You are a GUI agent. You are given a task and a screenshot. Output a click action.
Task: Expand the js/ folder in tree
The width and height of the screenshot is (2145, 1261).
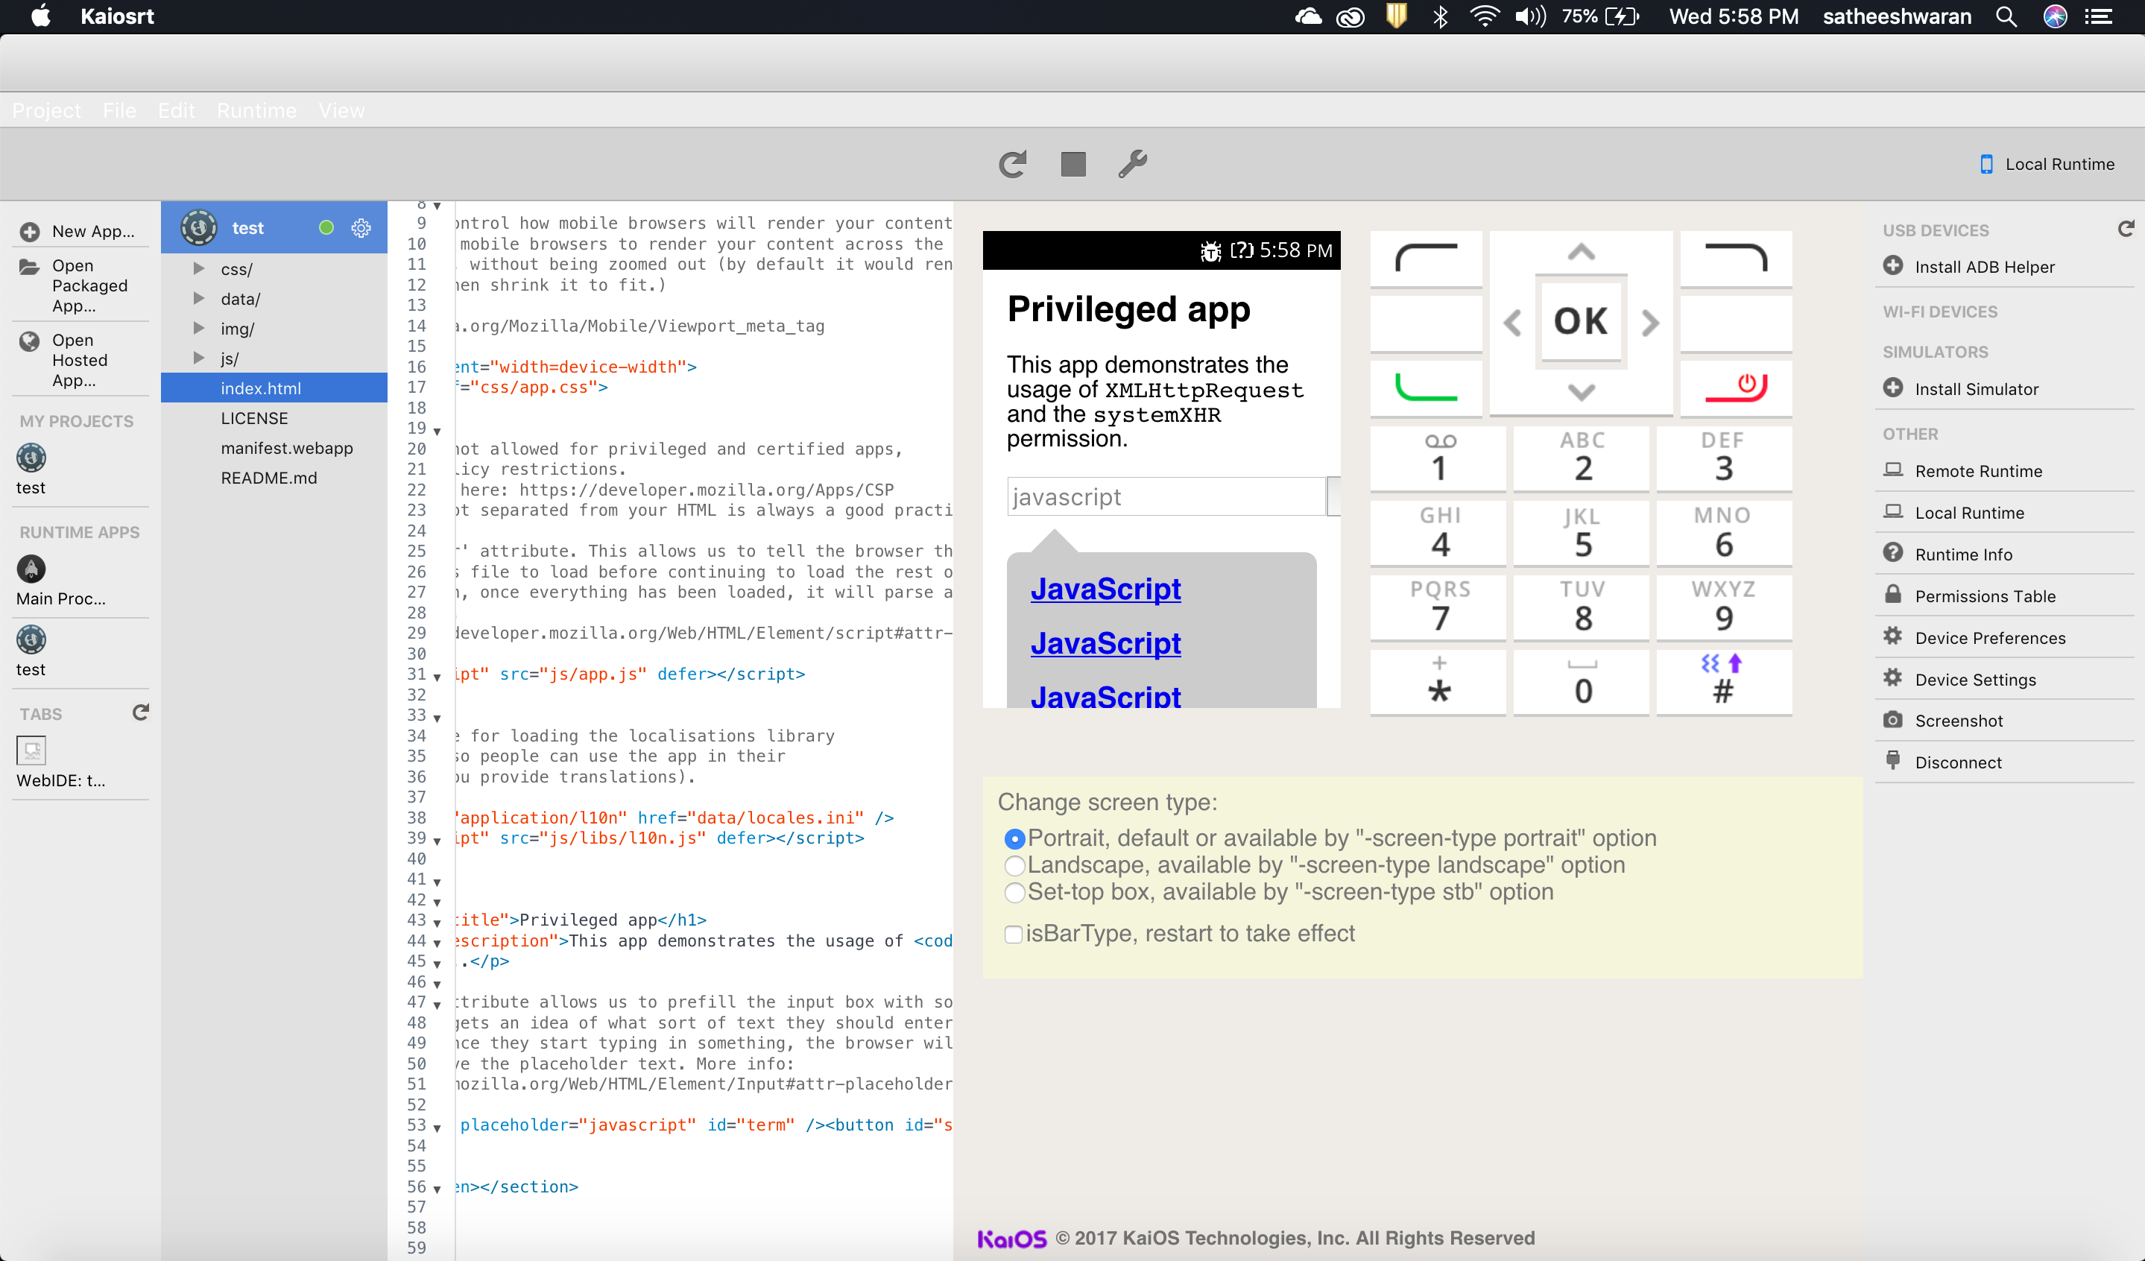[x=199, y=358]
